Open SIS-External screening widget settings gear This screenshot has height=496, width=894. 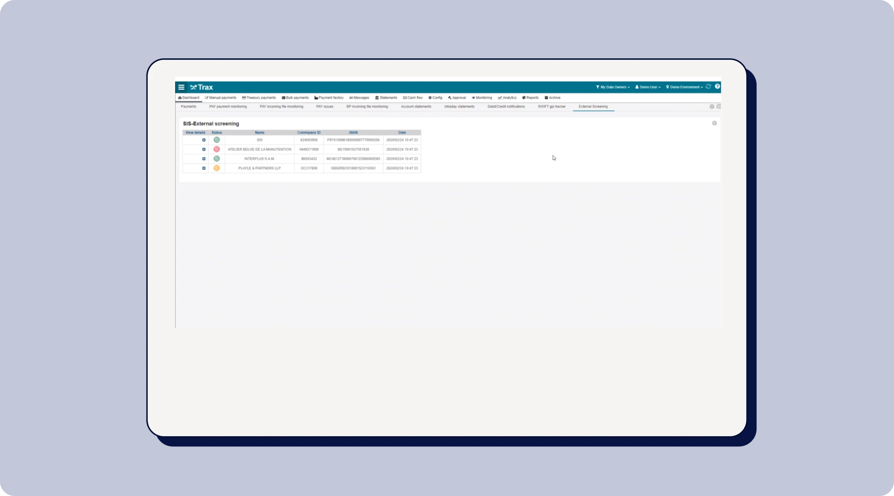click(x=714, y=124)
